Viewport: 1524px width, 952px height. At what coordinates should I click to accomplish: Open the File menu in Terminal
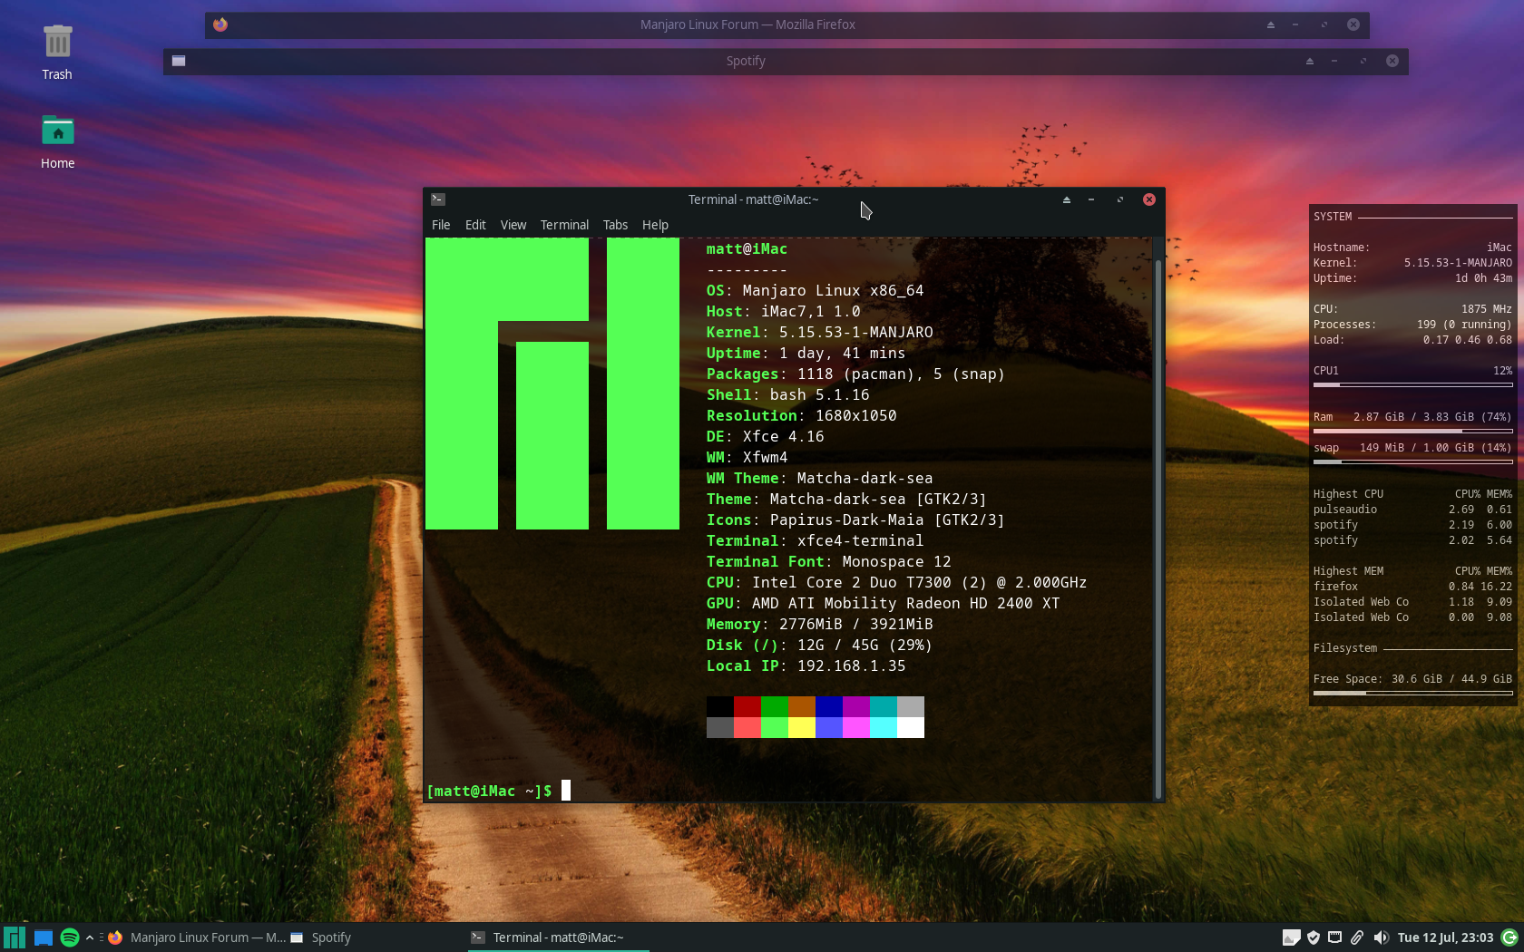coord(441,225)
